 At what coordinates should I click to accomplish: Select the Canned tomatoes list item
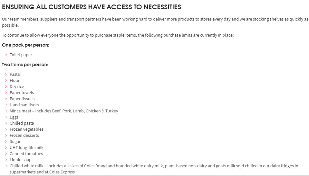point(26,154)
